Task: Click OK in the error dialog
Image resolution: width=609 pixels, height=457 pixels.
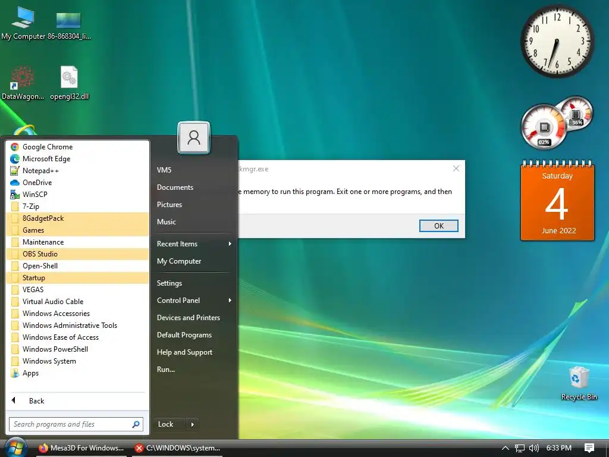Action: click(x=438, y=226)
